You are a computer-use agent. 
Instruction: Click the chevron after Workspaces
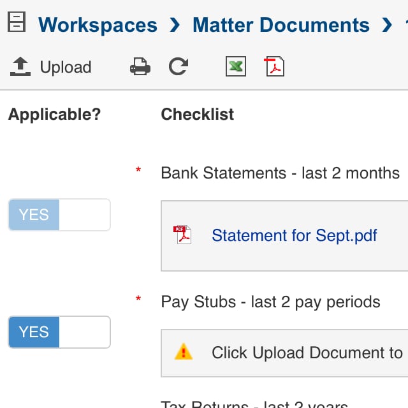pos(175,25)
